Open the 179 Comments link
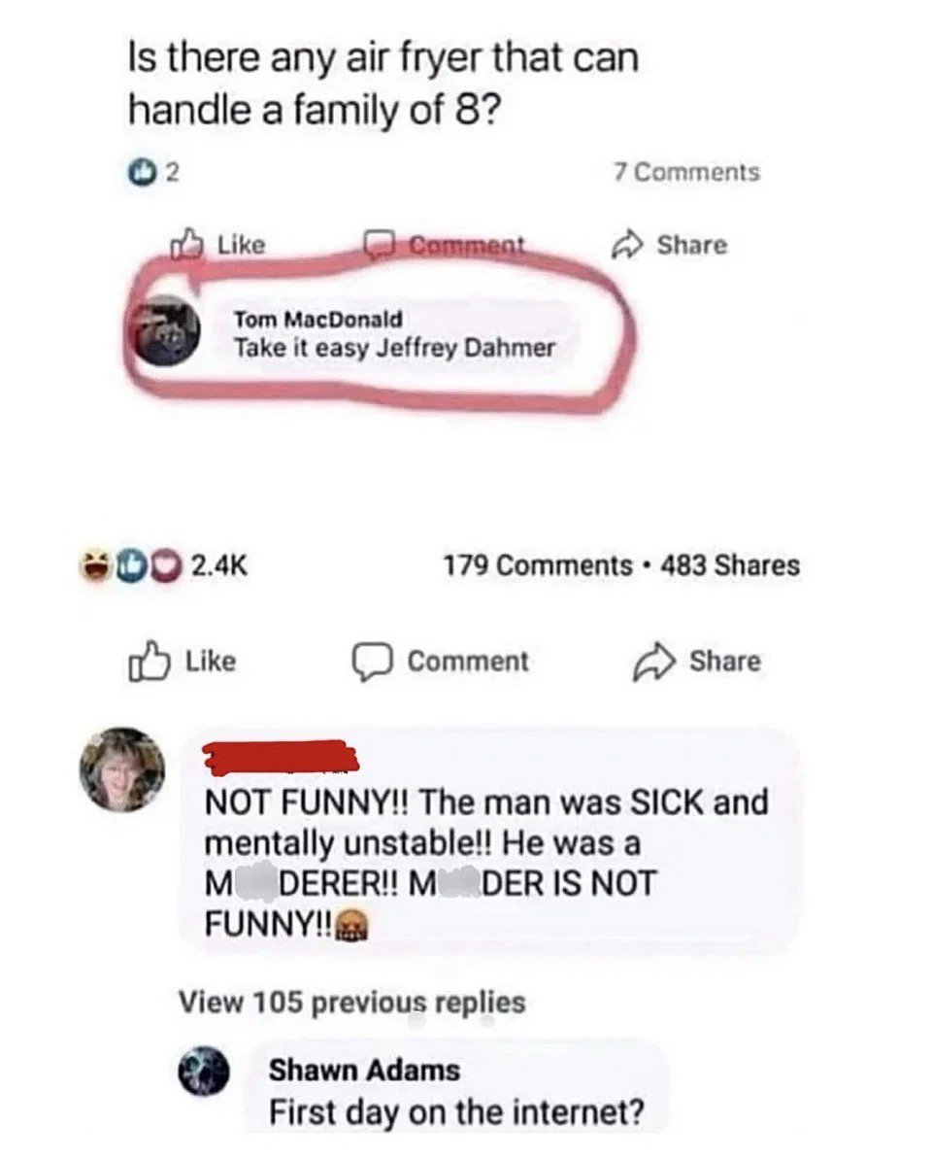The height and width of the screenshot is (1159, 932). point(537,565)
